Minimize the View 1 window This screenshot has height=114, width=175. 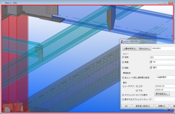pyautogui.click(x=161, y=2)
